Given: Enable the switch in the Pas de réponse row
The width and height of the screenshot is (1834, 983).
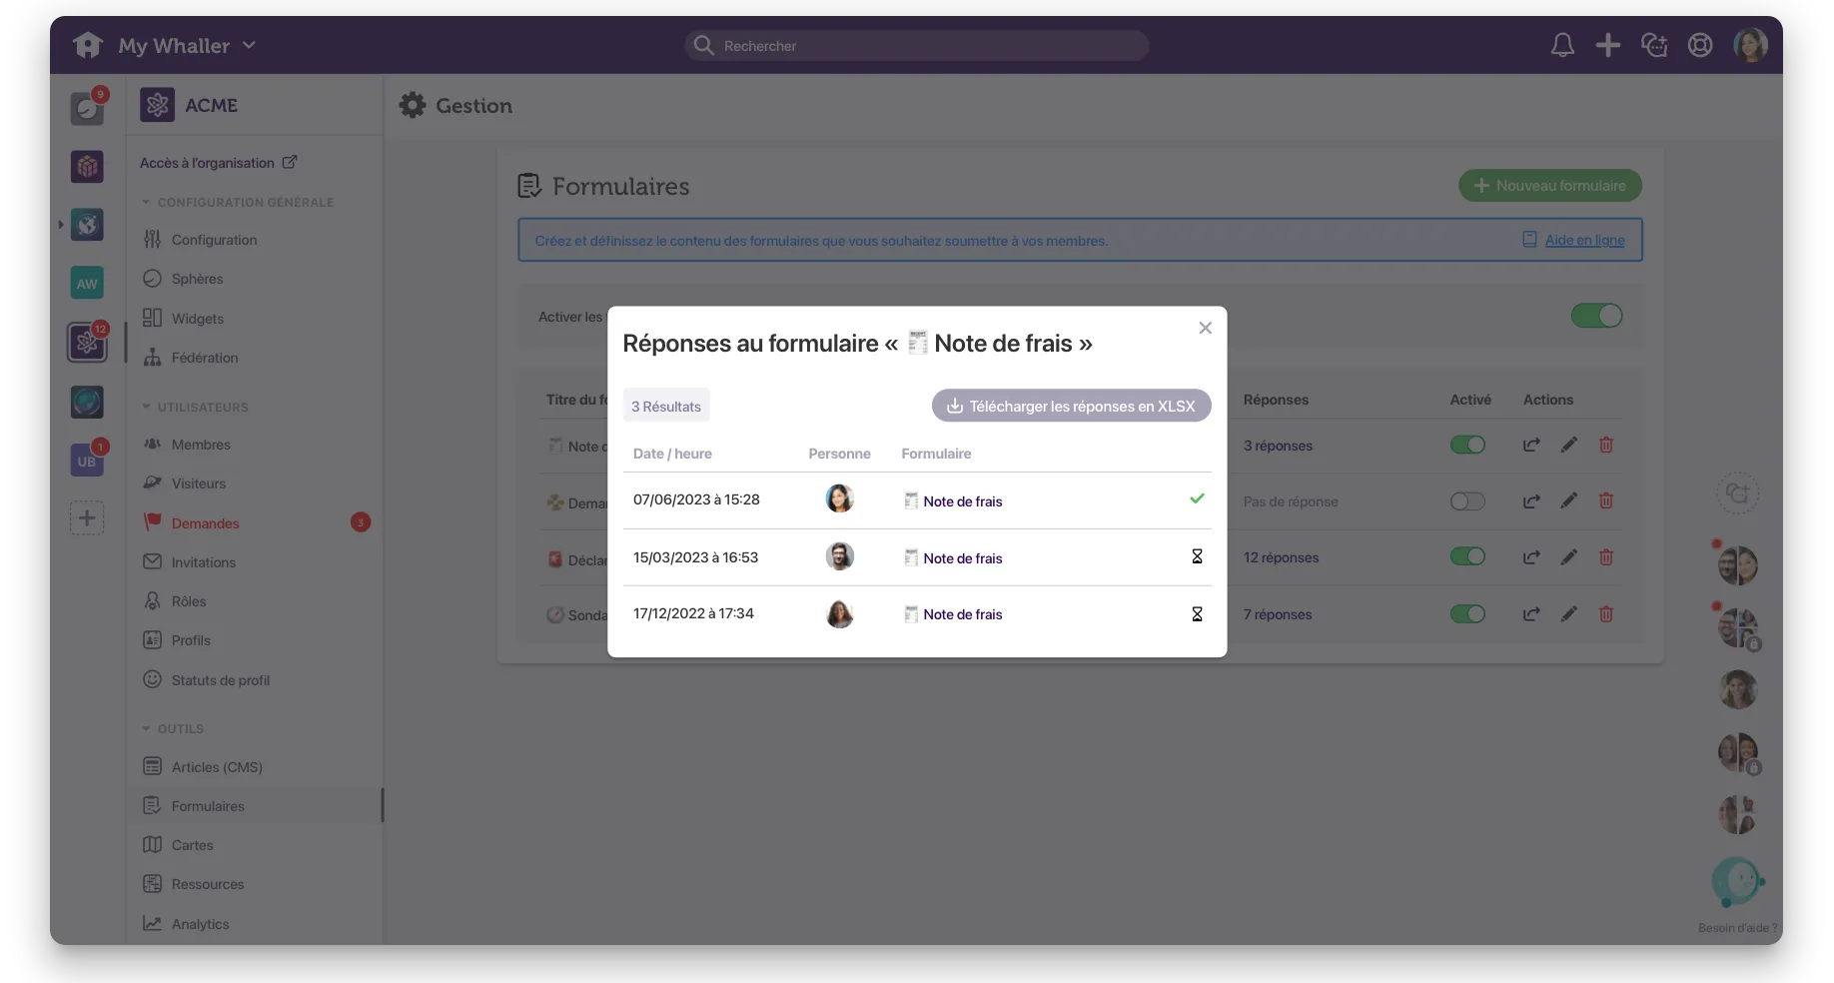Looking at the screenshot, I should (x=1467, y=500).
